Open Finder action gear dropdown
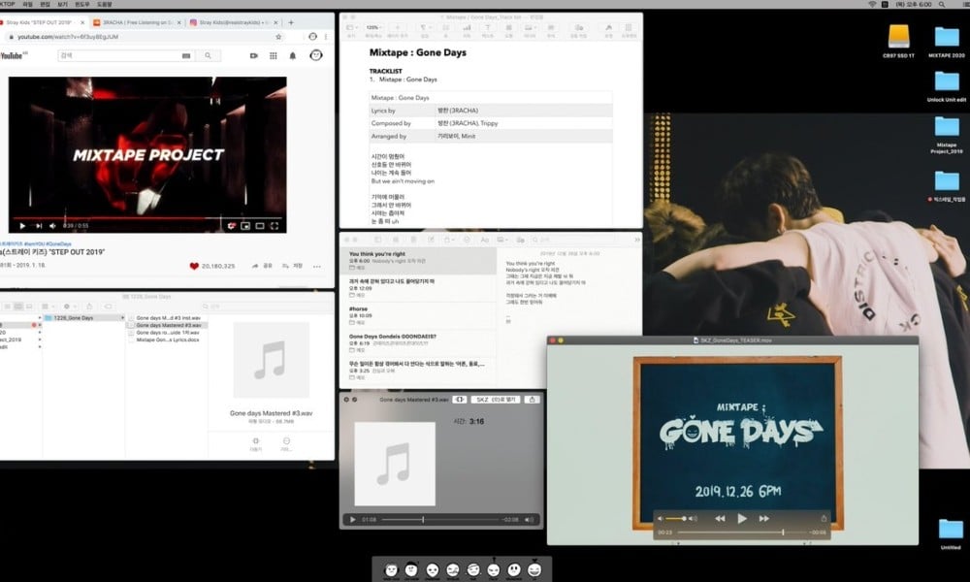Screen dimensions: 970x582 click(x=69, y=307)
